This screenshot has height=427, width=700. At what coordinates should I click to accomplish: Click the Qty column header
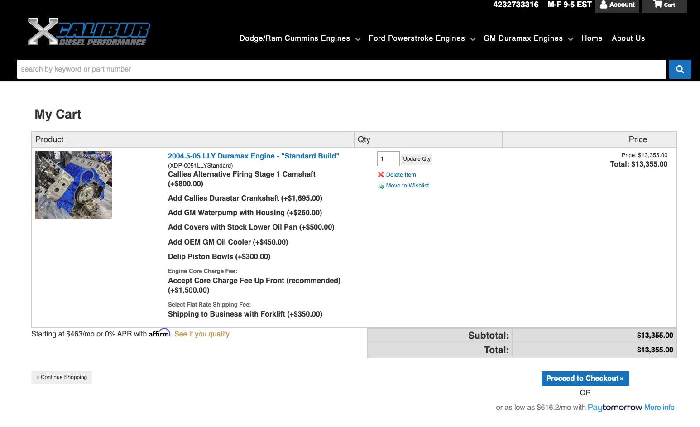(x=364, y=139)
